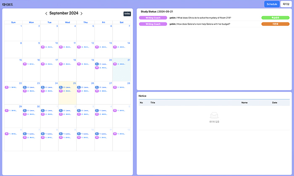This screenshot has height=176, width=294.
Task: Click the blue L badge on September 20
Action: click(97, 64)
